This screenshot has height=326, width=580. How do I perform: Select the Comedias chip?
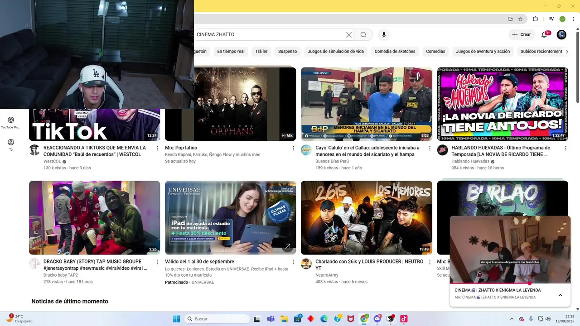(435, 52)
